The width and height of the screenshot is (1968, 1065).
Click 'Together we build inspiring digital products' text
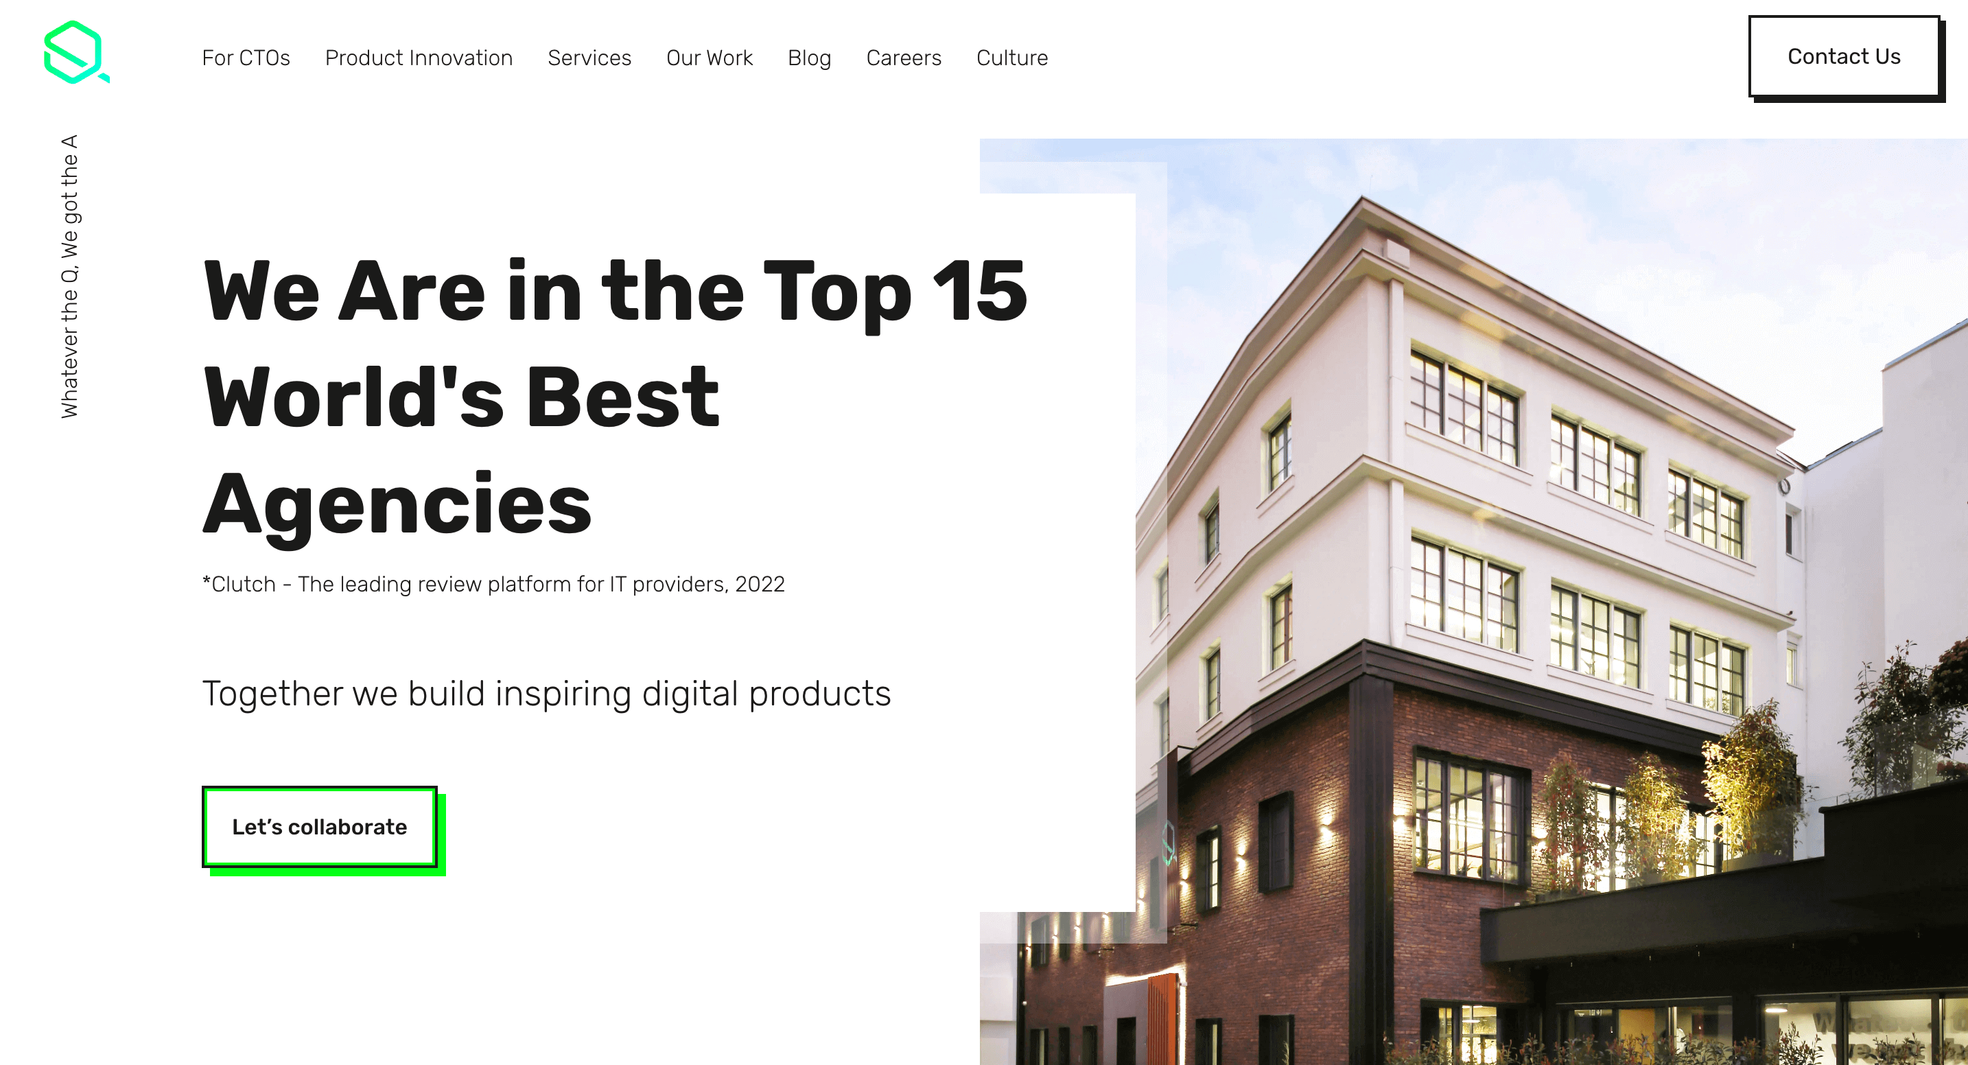(546, 694)
